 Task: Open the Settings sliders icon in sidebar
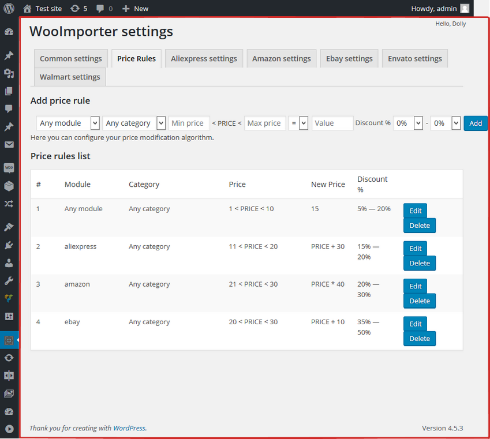(x=9, y=317)
